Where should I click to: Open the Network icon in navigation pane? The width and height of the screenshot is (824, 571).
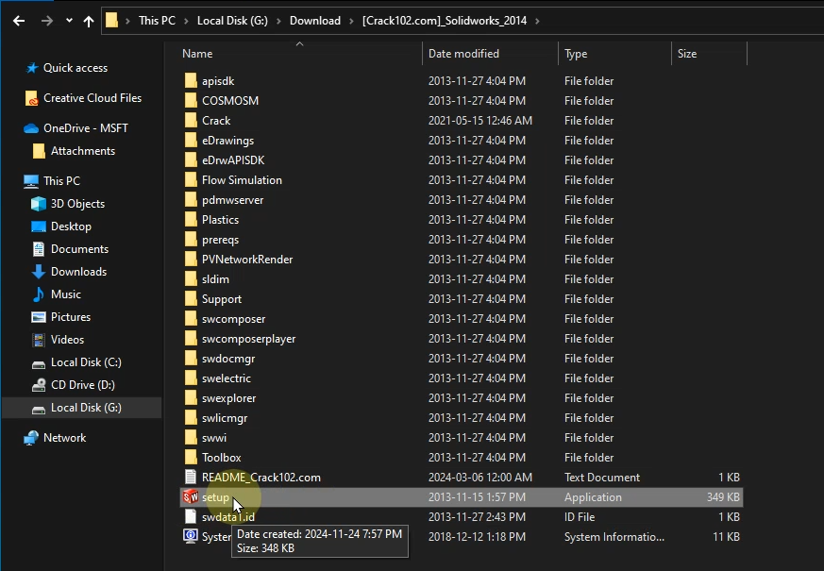[x=31, y=438]
